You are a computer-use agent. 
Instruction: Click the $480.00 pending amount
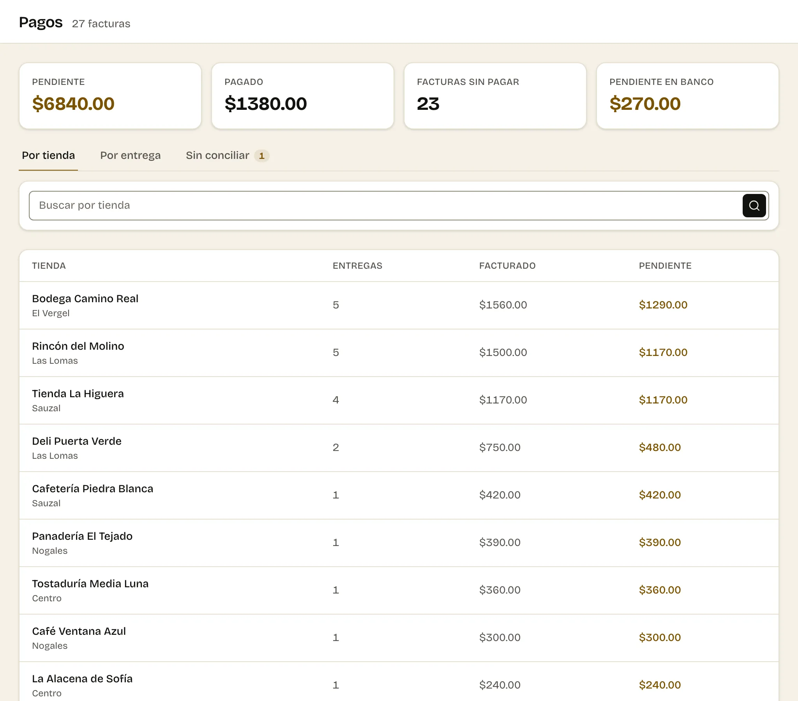point(660,447)
